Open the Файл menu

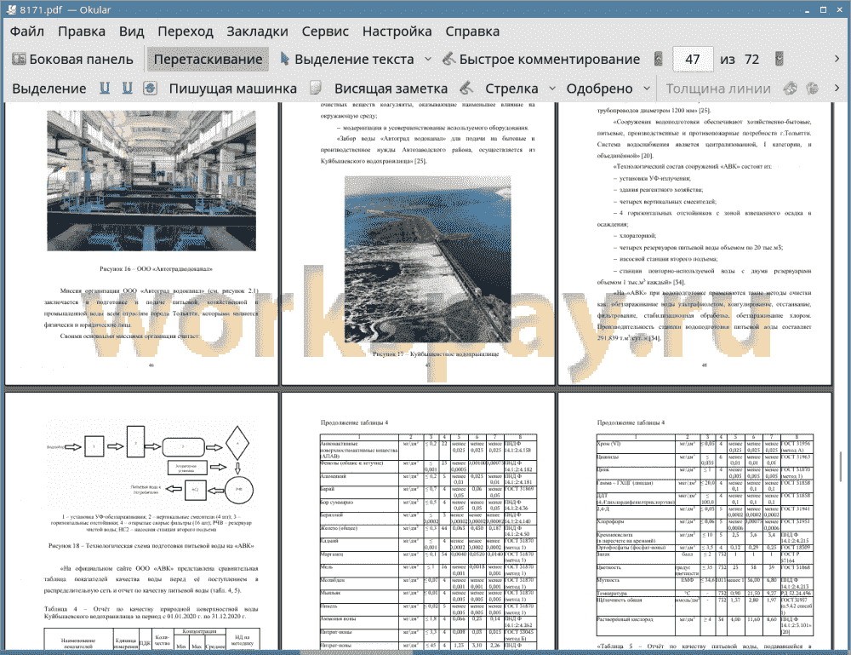pos(27,31)
